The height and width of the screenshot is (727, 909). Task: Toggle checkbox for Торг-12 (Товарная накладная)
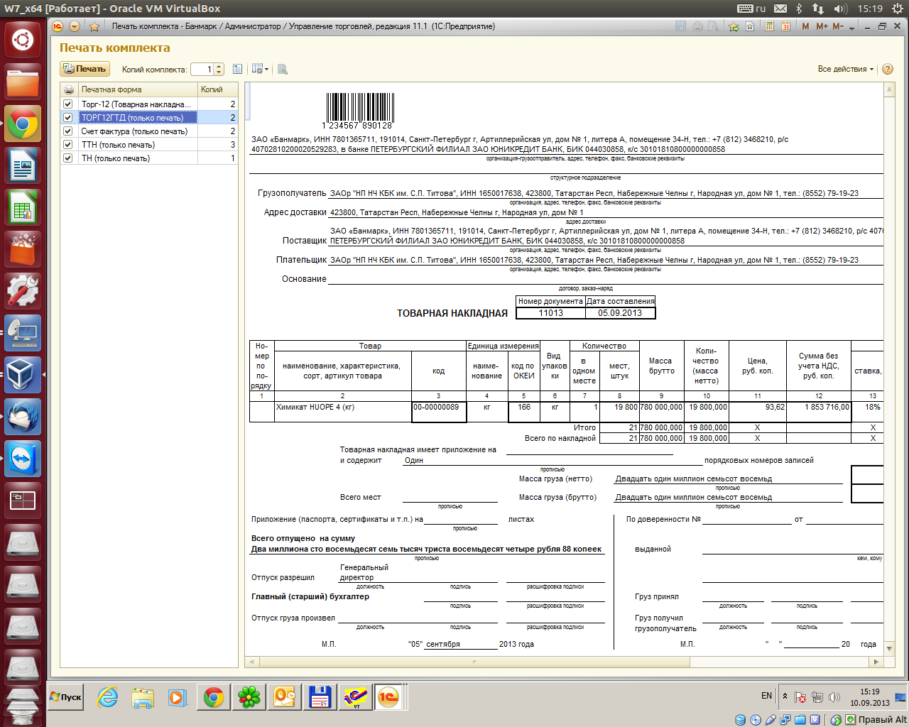point(68,104)
